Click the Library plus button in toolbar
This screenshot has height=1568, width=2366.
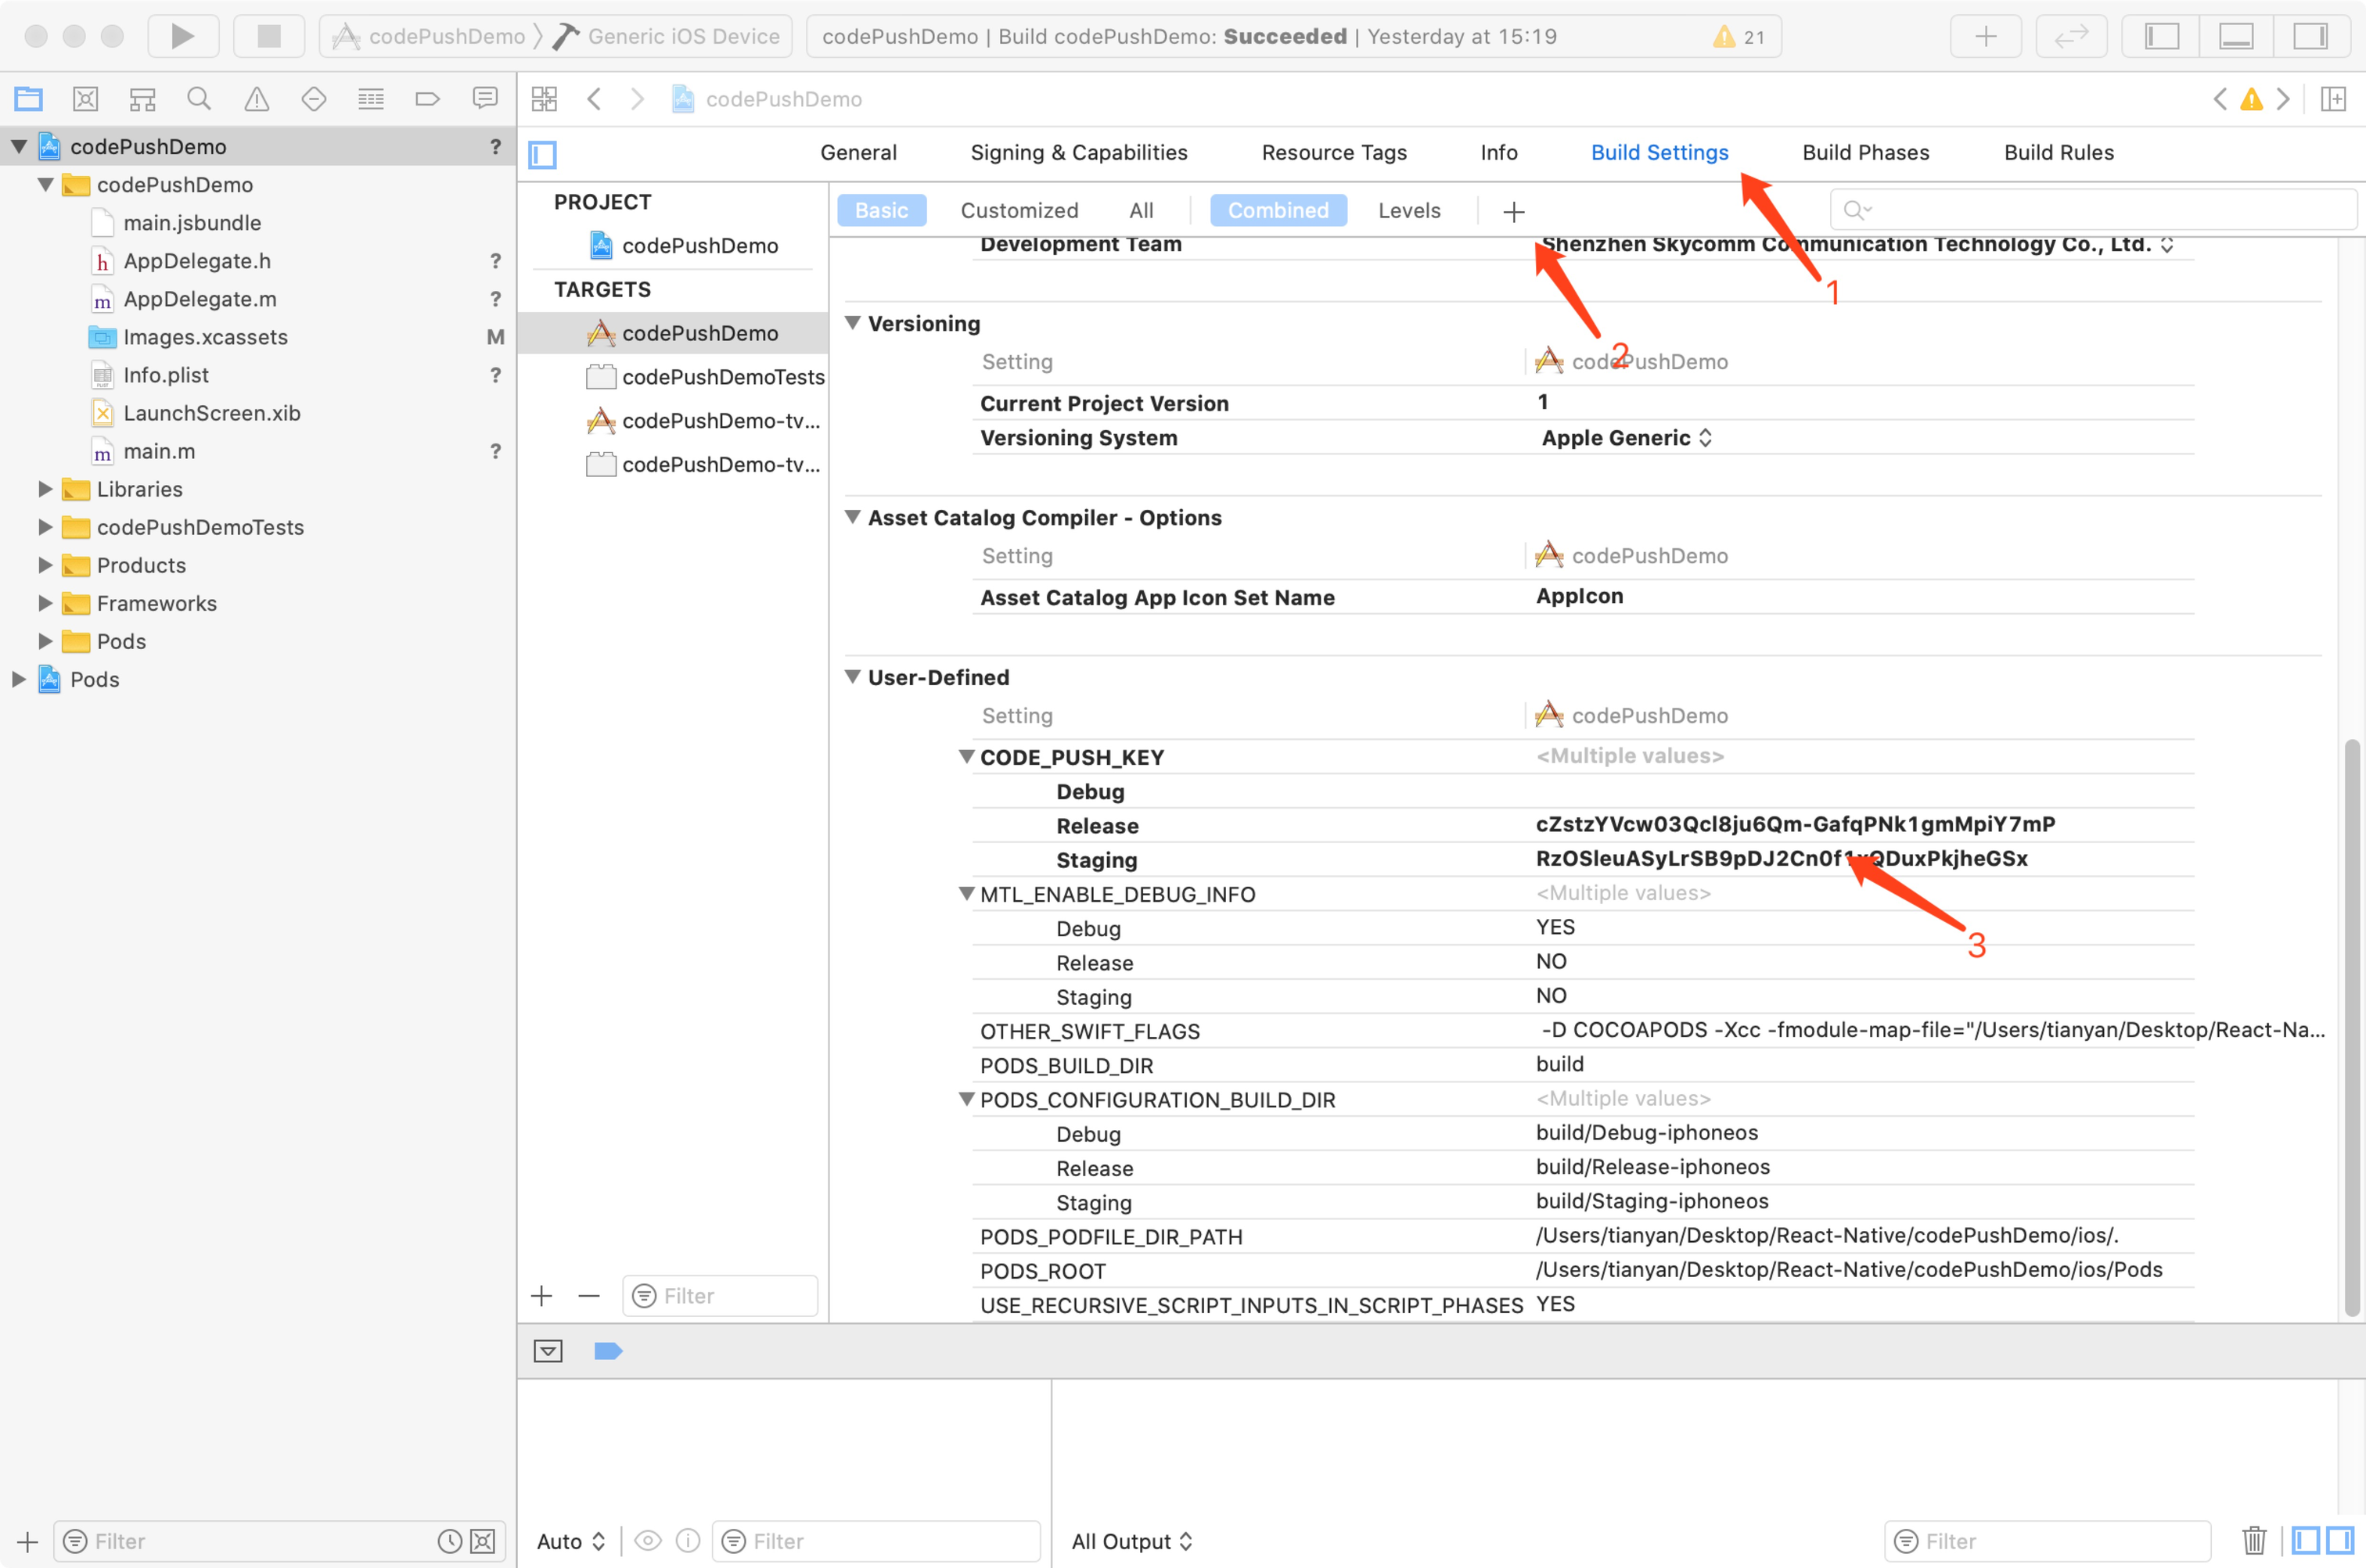click(1985, 36)
